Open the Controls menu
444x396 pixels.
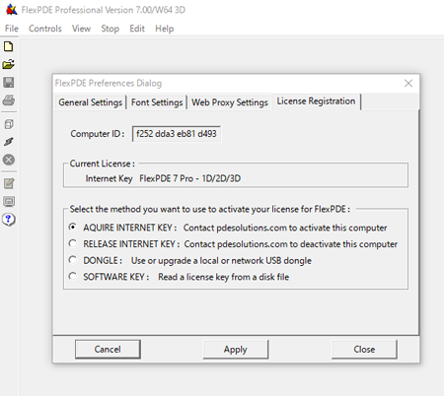[45, 29]
